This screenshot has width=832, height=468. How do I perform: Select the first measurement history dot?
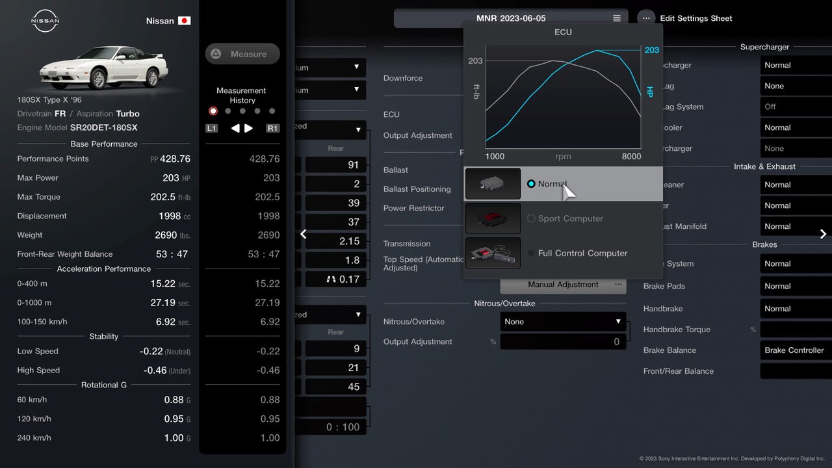[x=213, y=111]
